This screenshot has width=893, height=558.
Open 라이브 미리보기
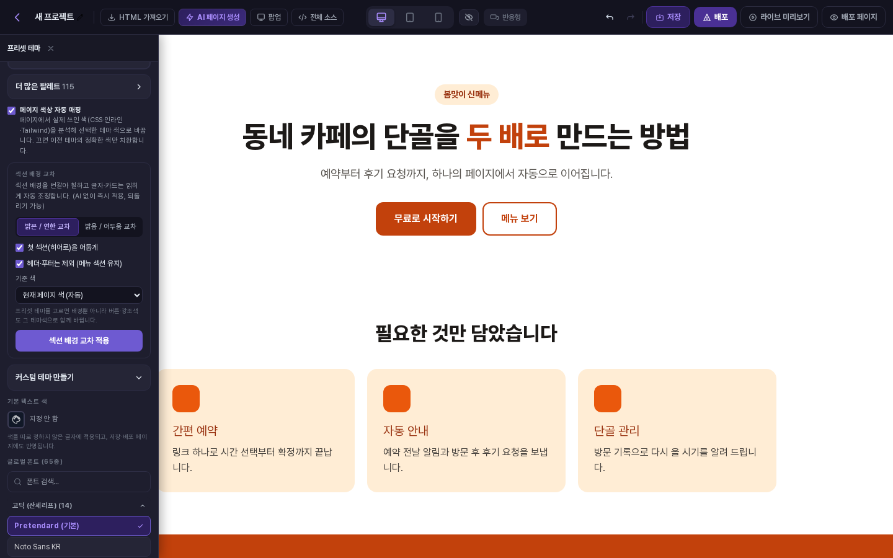coord(779,17)
